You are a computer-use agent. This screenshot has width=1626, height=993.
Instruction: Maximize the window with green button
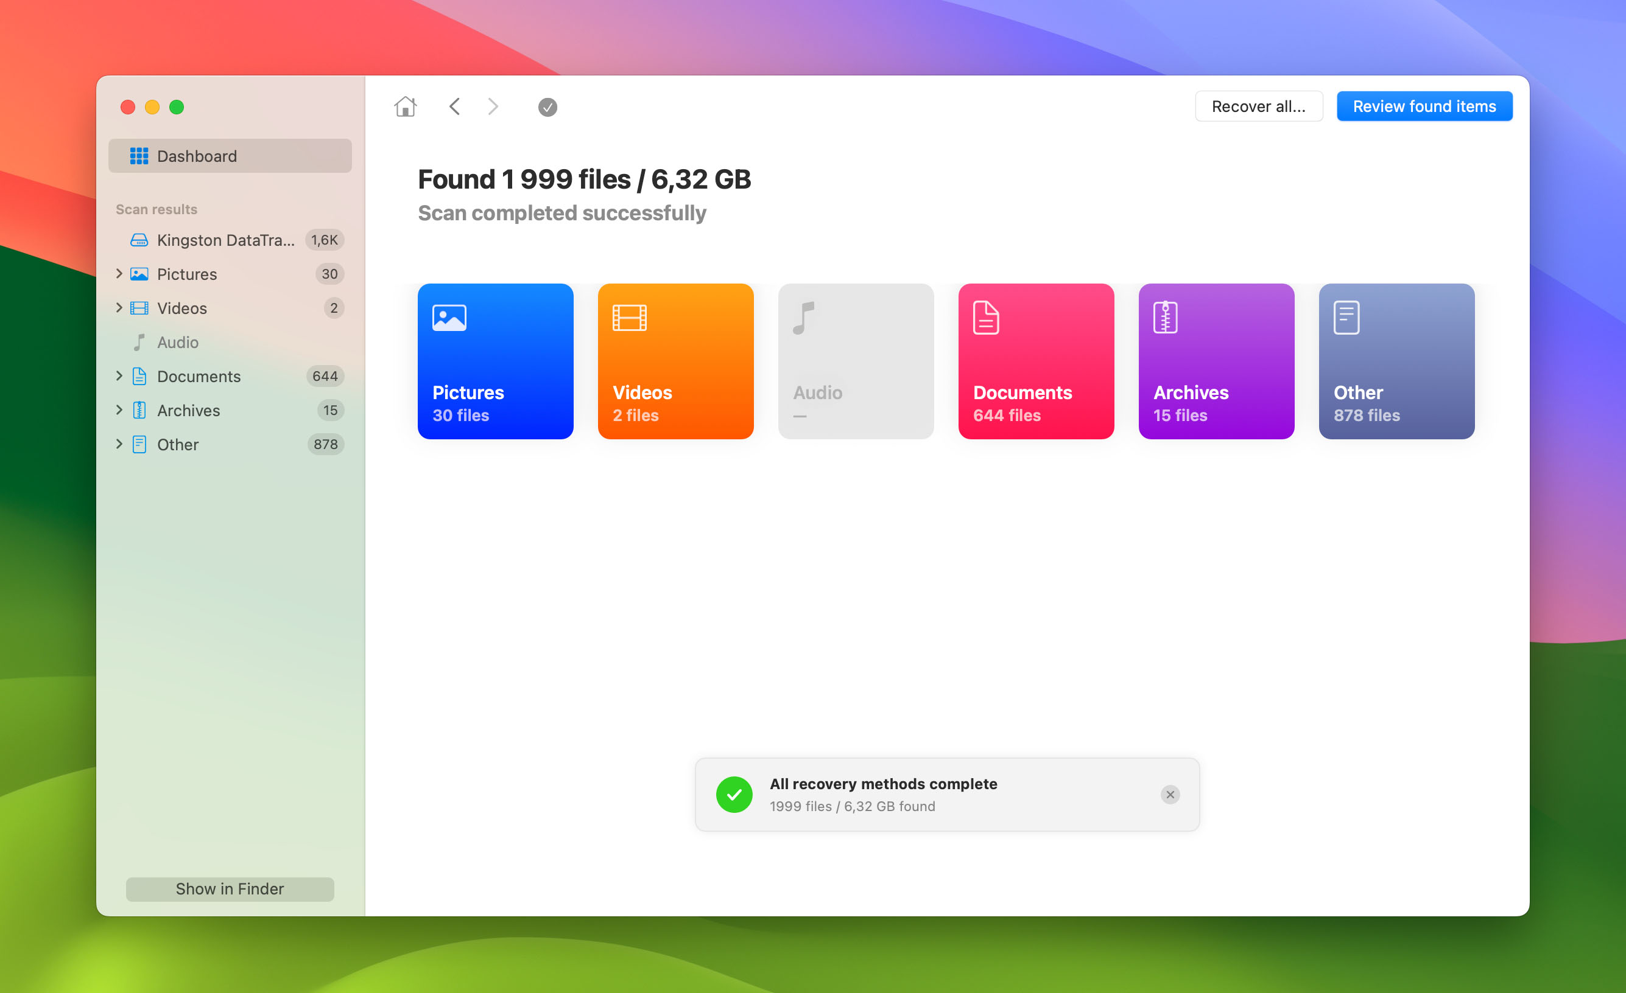coord(176,107)
